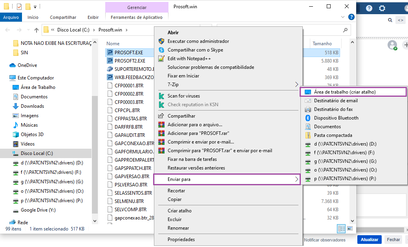Click WinRAR icon beside Comprimir e enviar por e-mail
The image size is (408, 247).
(x=161, y=142)
